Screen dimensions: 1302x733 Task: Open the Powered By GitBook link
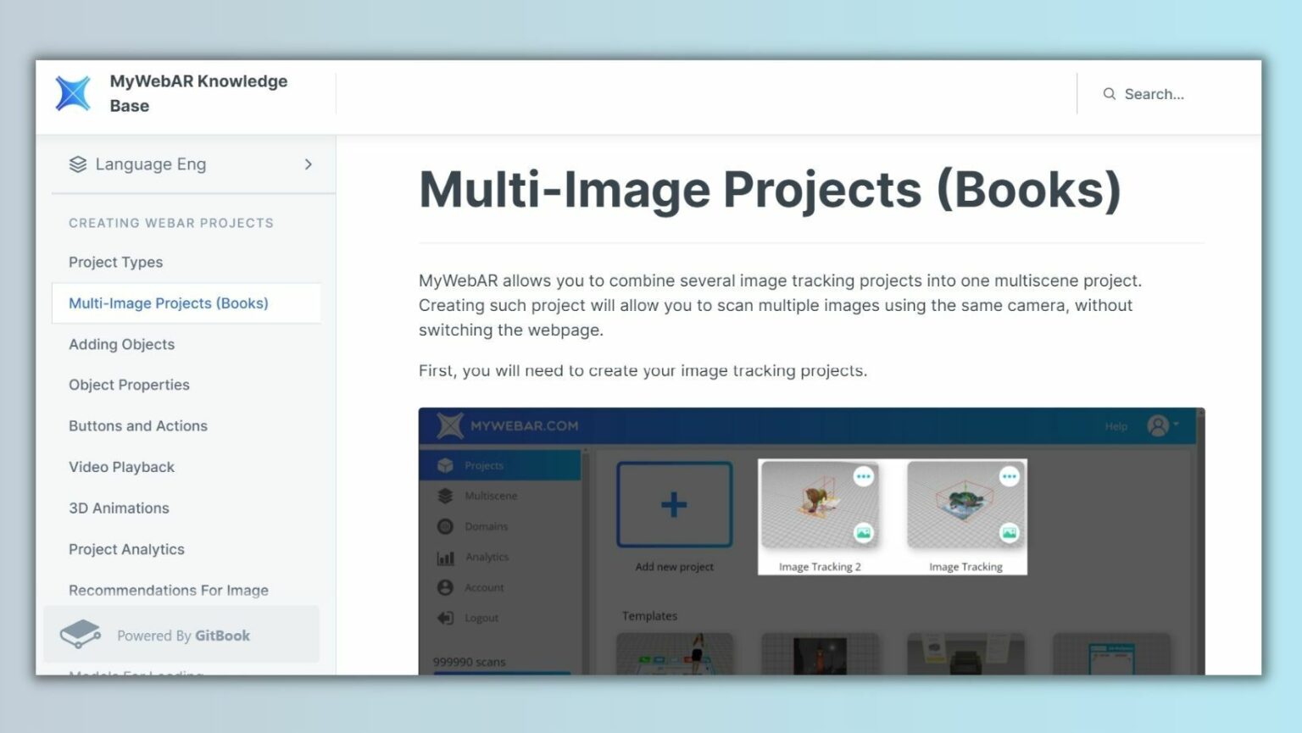pos(183,636)
